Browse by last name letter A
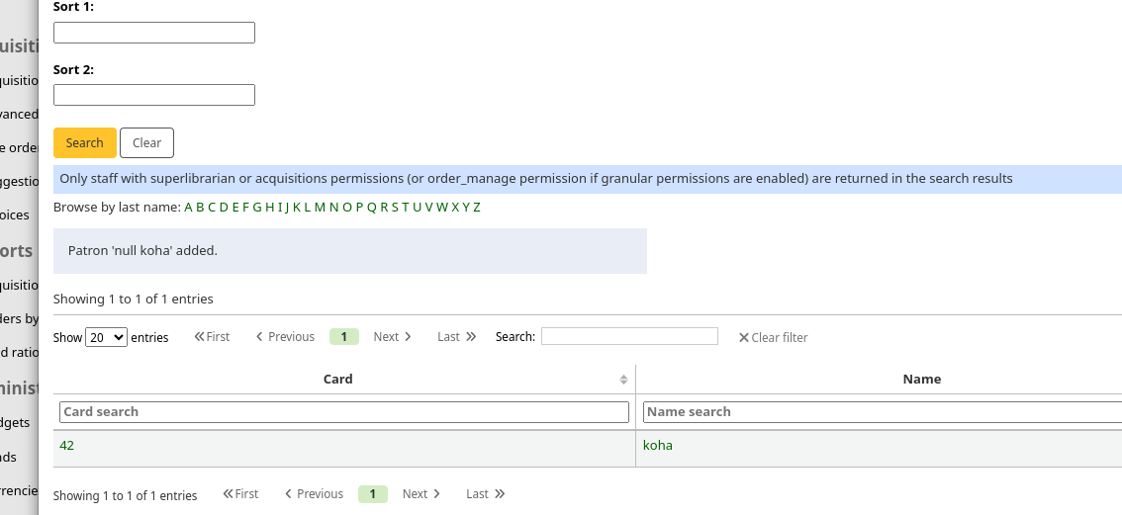The image size is (1122, 515). (188, 208)
